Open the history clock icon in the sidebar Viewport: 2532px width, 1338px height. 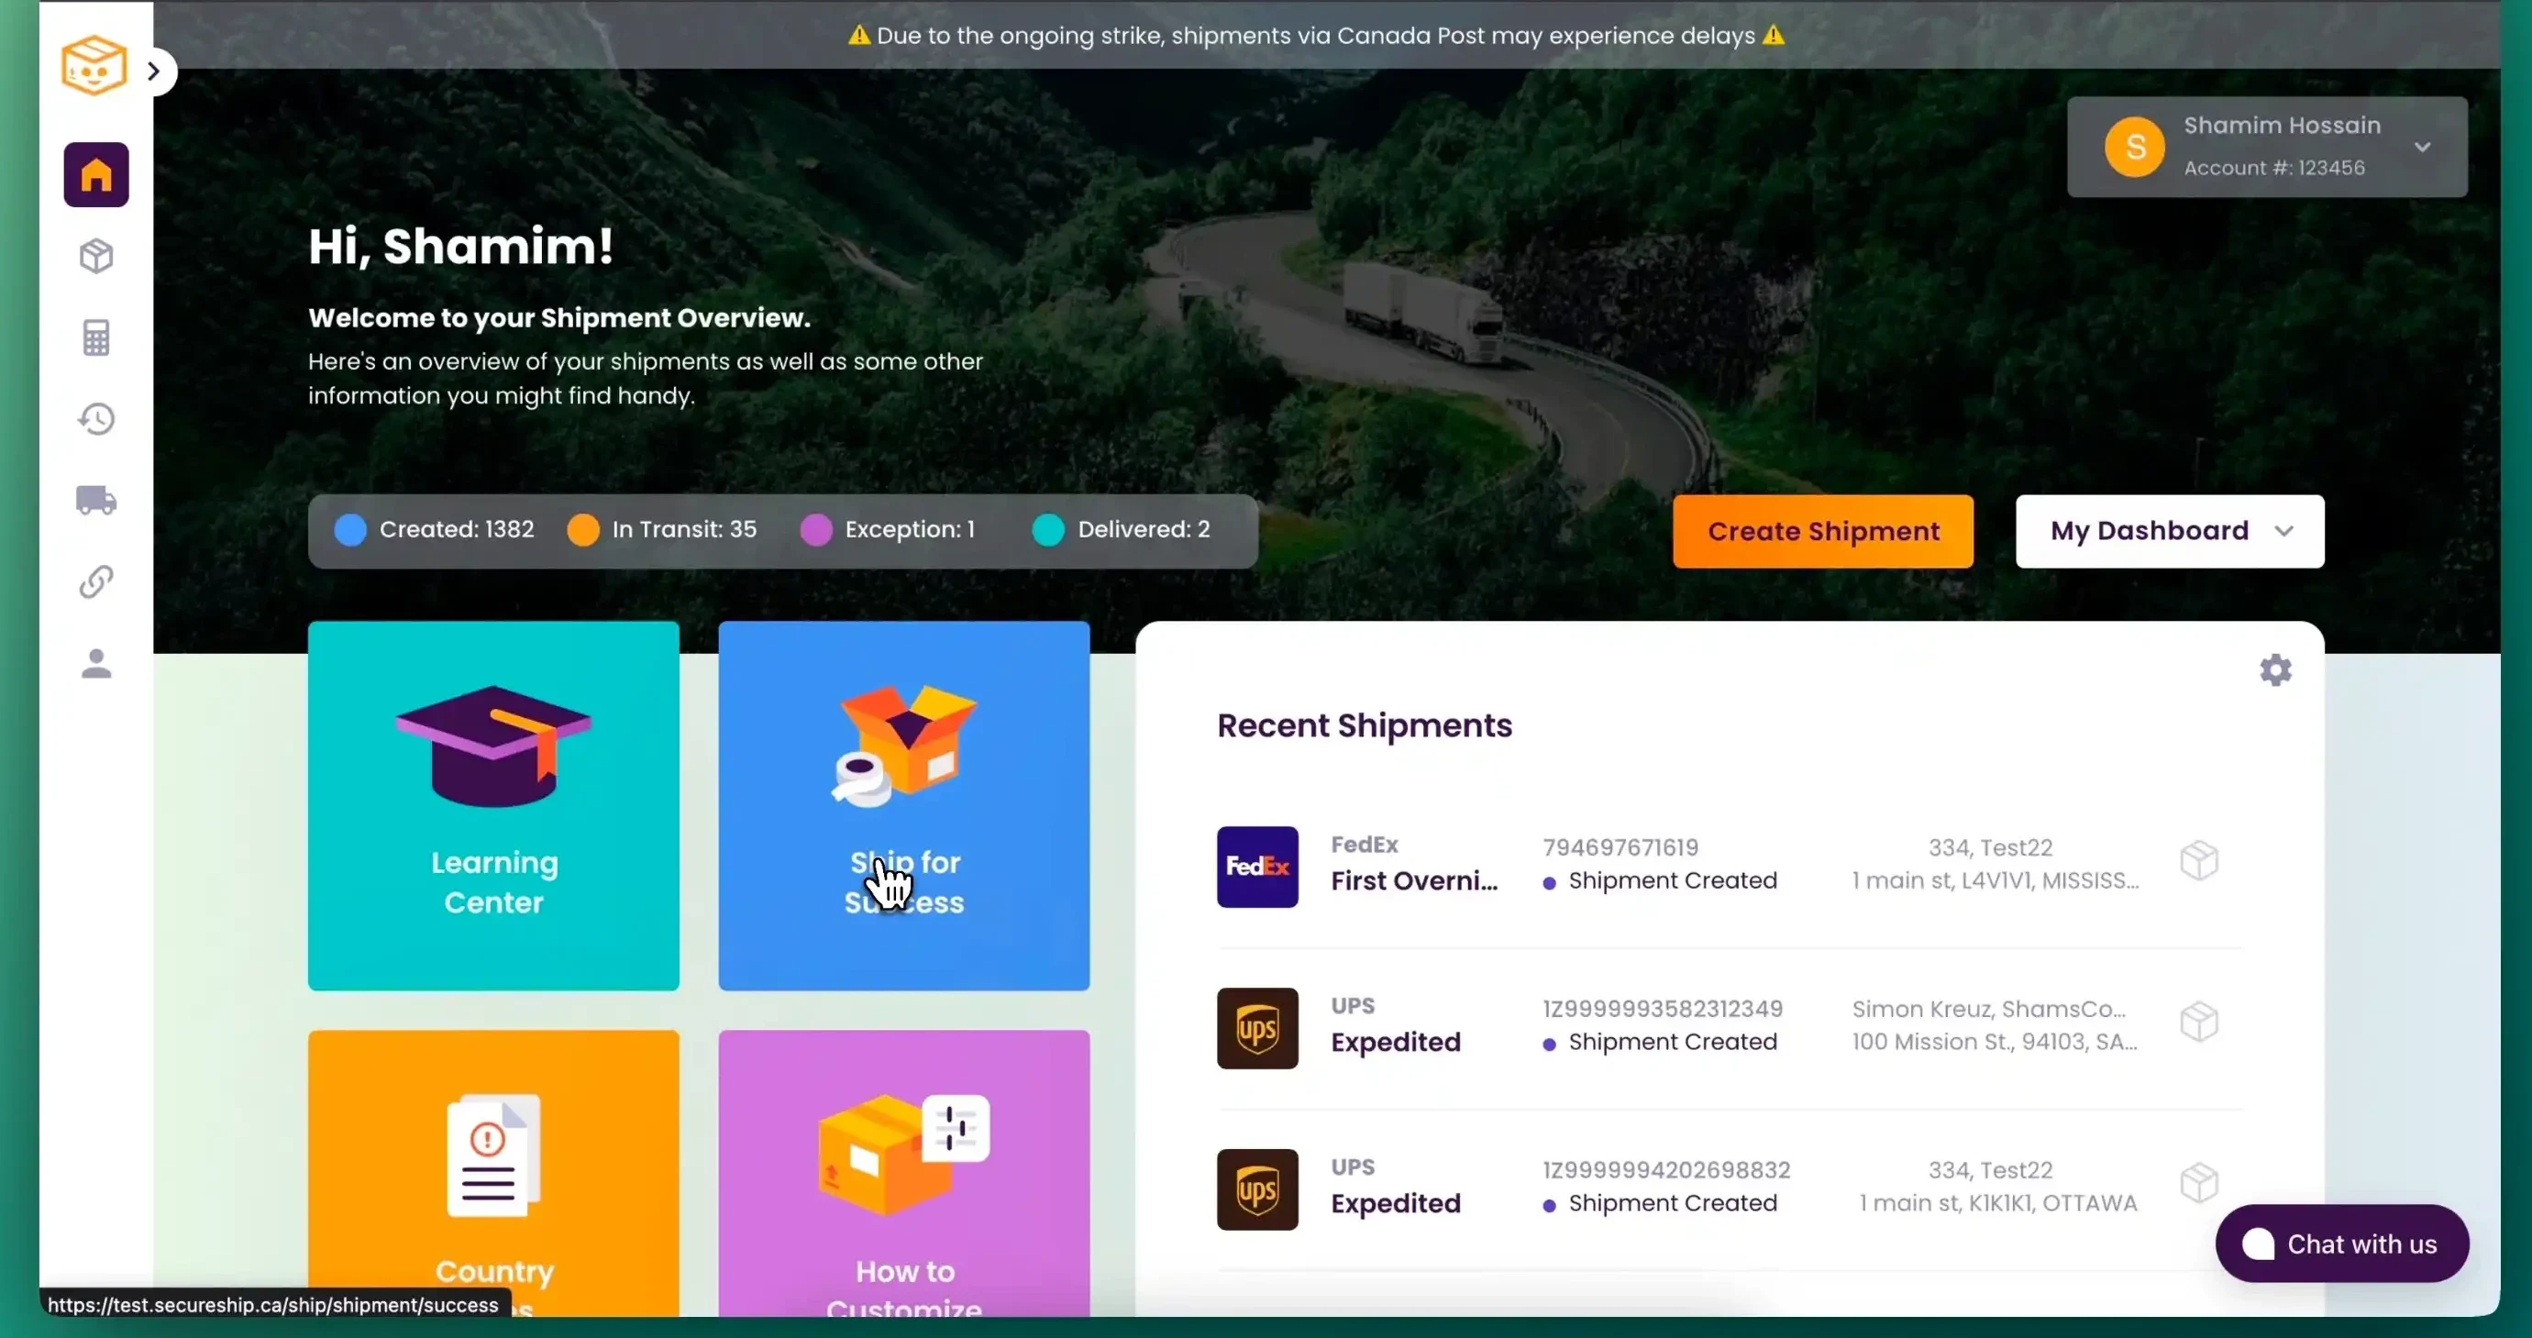[x=95, y=420]
